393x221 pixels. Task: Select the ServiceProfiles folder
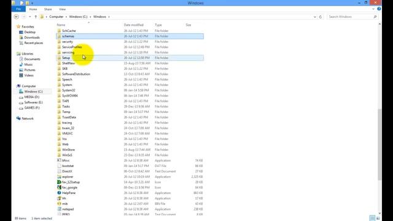coord(72,47)
